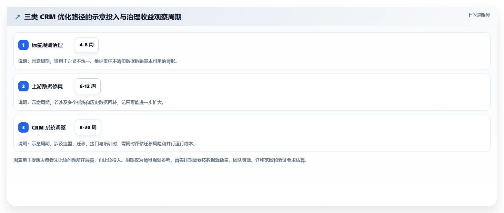Click the note about 定义不统一、维护责任不清
The height and width of the screenshot is (213, 504).
pos(98,61)
